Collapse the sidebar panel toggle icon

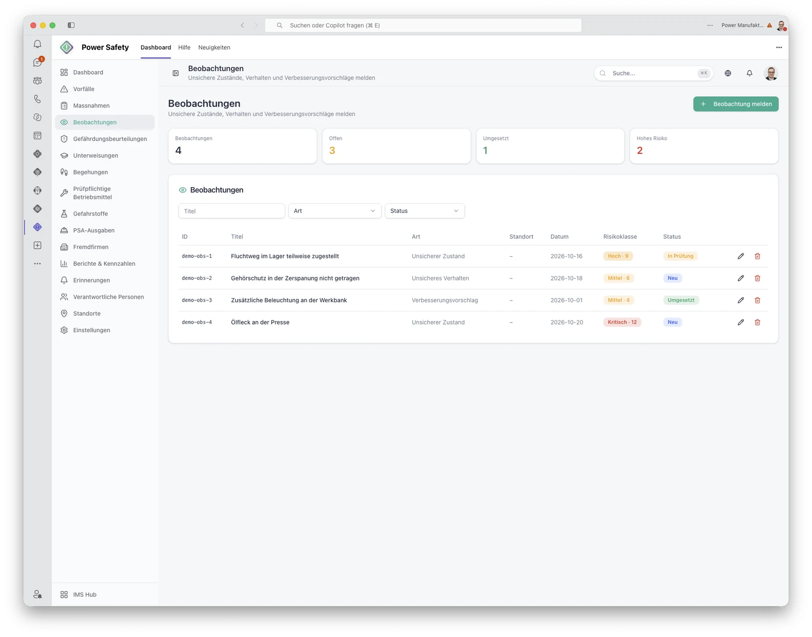pyautogui.click(x=176, y=73)
